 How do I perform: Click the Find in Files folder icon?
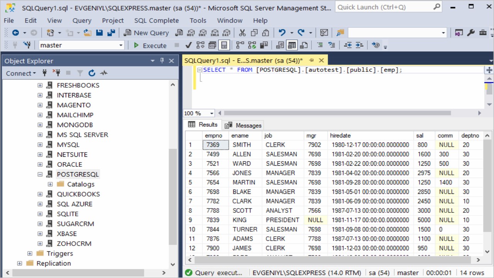(340, 33)
